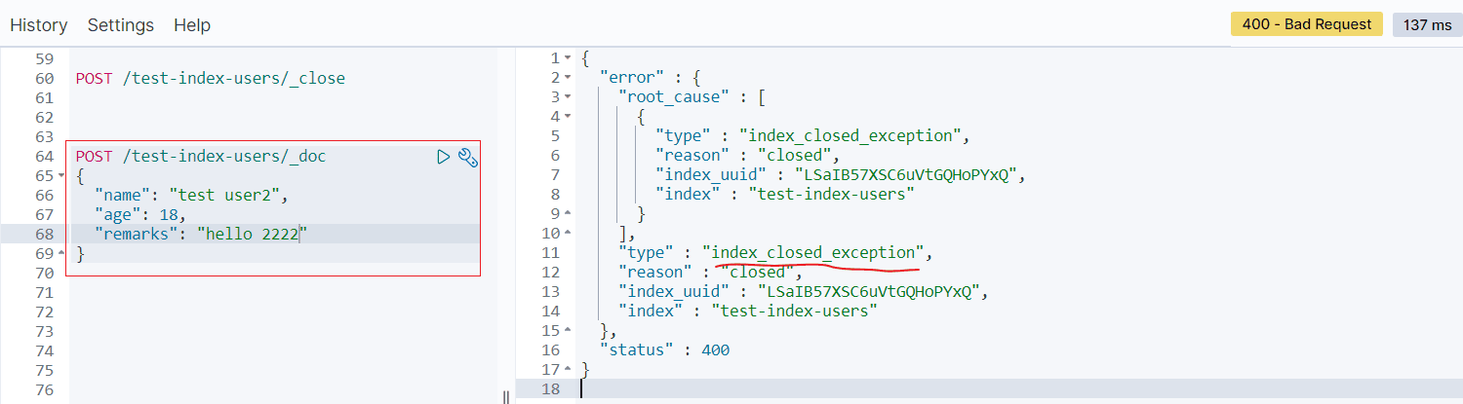Viewport: 1463px width, 404px height.
Task: Click the POST /test-index-users/_doc request line
Action: pyautogui.click(x=201, y=156)
